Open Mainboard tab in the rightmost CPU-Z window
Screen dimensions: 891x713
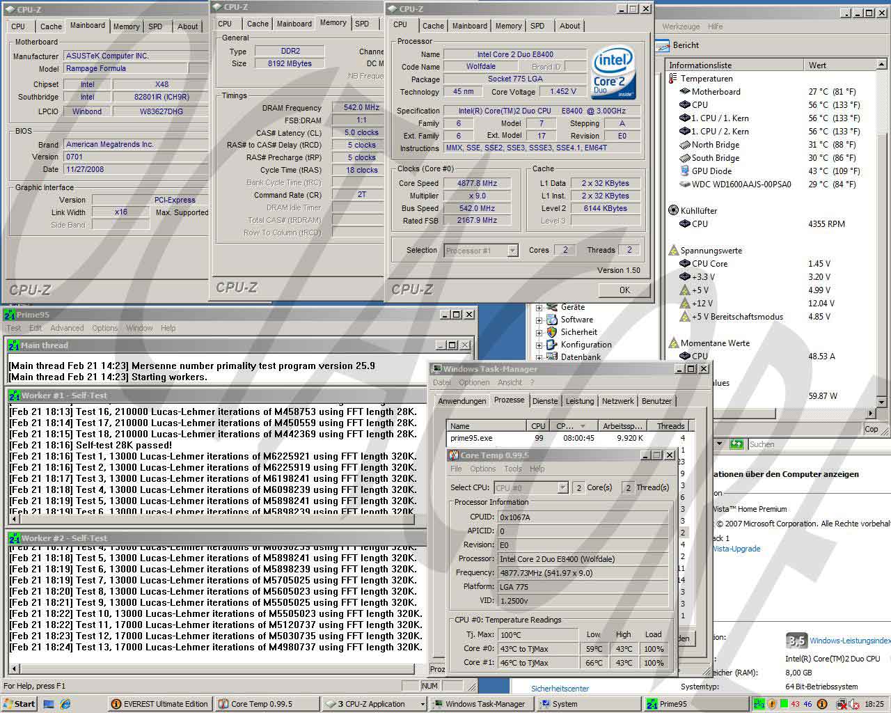(x=469, y=26)
